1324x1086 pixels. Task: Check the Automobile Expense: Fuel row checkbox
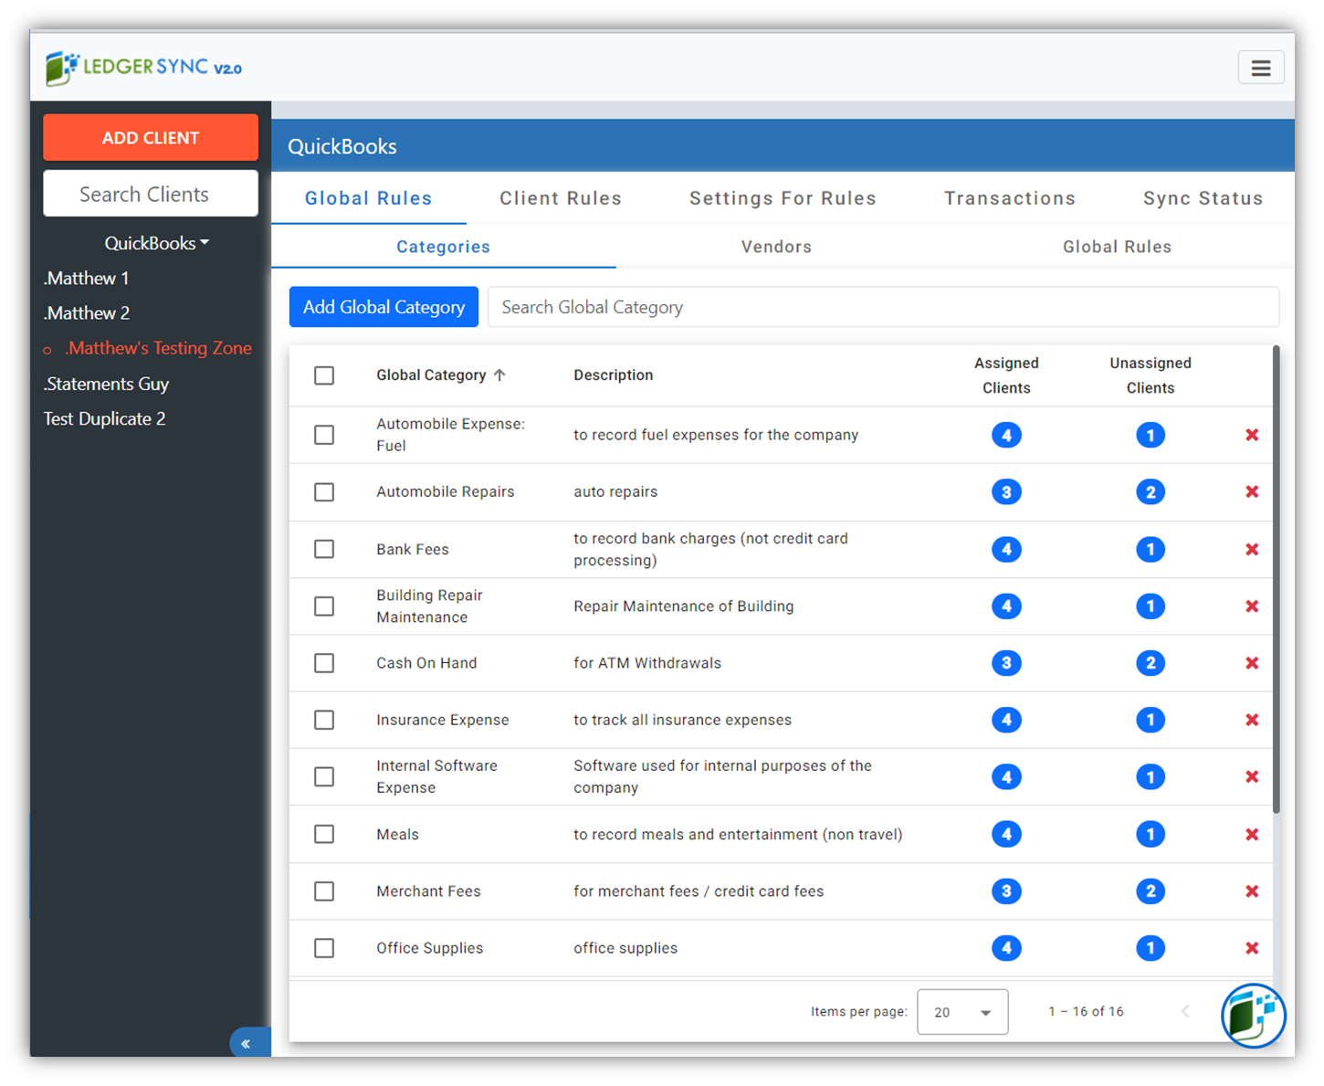pyautogui.click(x=324, y=435)
